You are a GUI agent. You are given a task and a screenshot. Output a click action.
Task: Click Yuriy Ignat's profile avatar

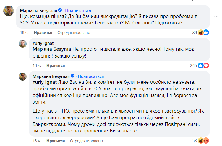23,45
